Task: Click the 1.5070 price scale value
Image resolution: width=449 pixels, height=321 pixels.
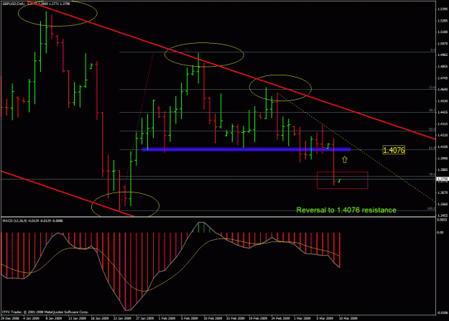Action: click(x=443, y=44)
